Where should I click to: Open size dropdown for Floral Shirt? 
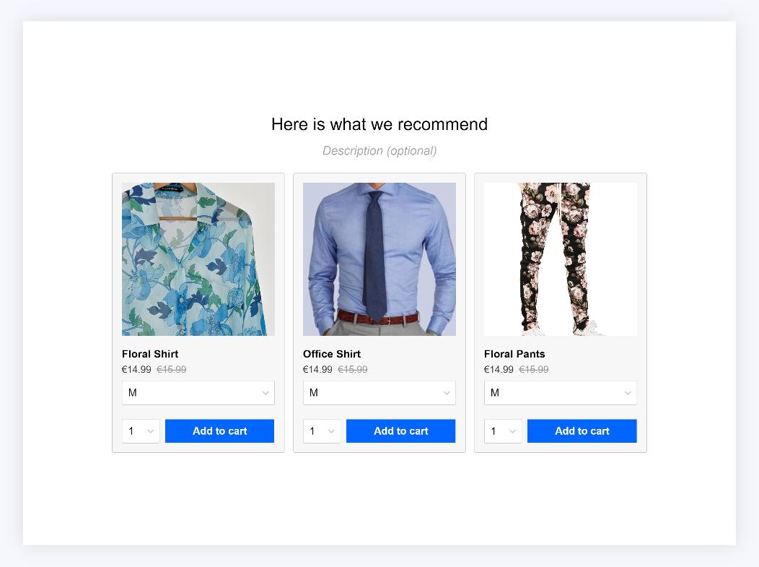(x=198, y=392)
